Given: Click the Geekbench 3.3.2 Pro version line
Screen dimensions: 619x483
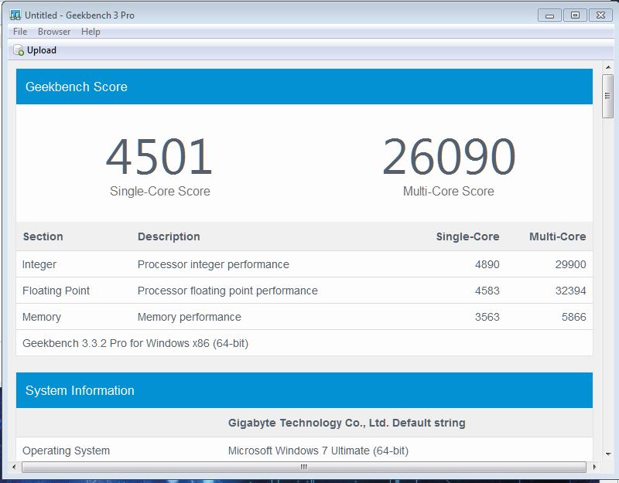Looking at the screenshot, I should 135,343.
